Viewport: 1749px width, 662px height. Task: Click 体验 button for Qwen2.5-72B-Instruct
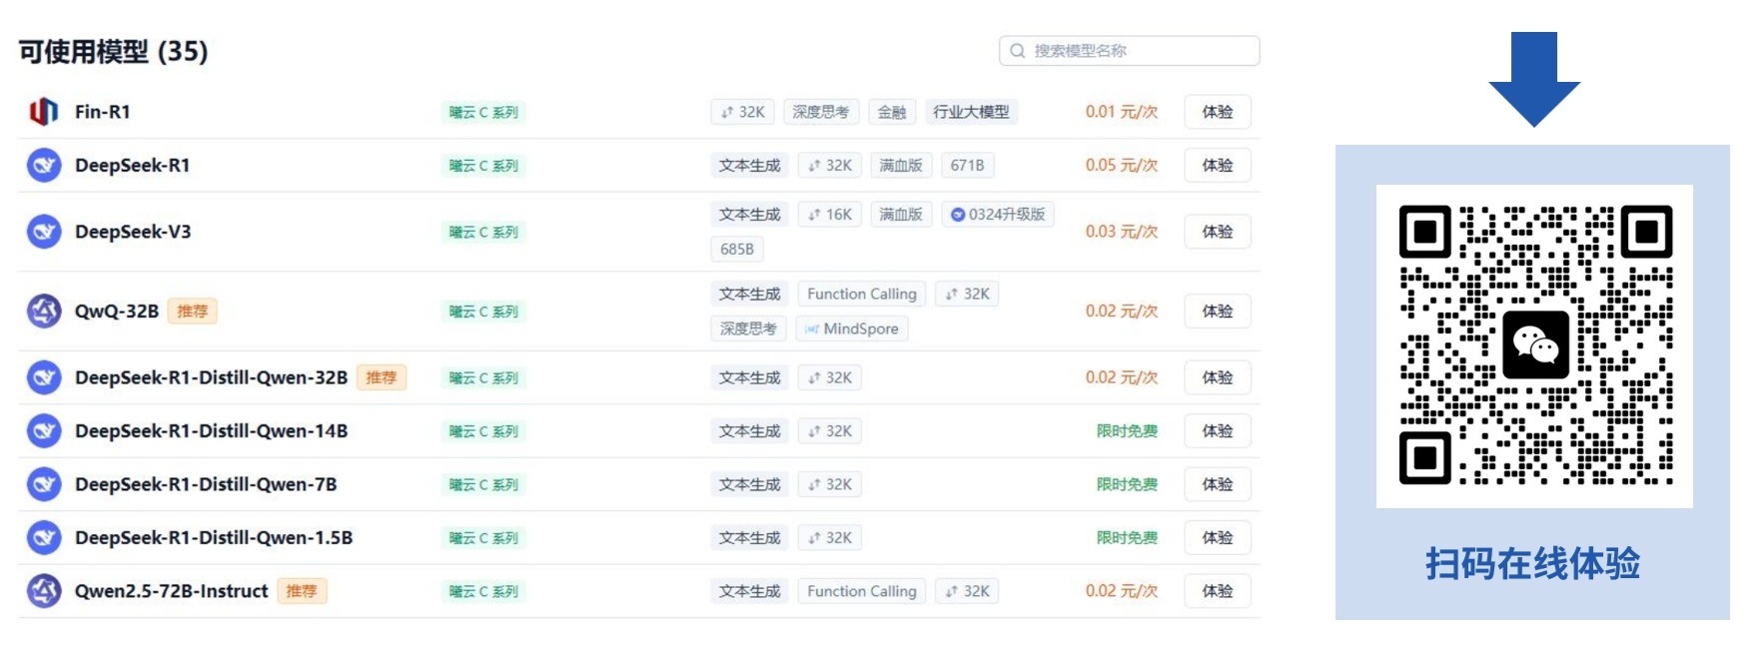point(1218,591)
